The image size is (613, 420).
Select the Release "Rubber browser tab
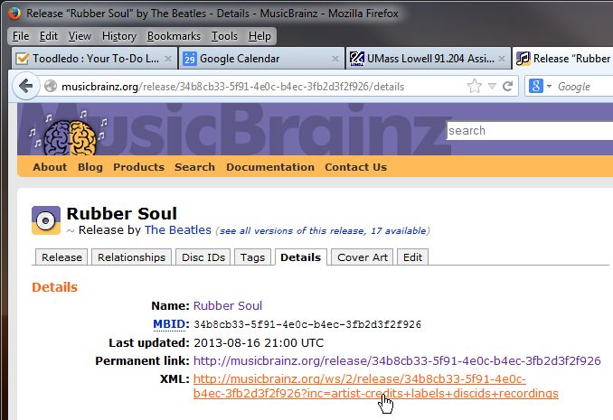[563, 59]
